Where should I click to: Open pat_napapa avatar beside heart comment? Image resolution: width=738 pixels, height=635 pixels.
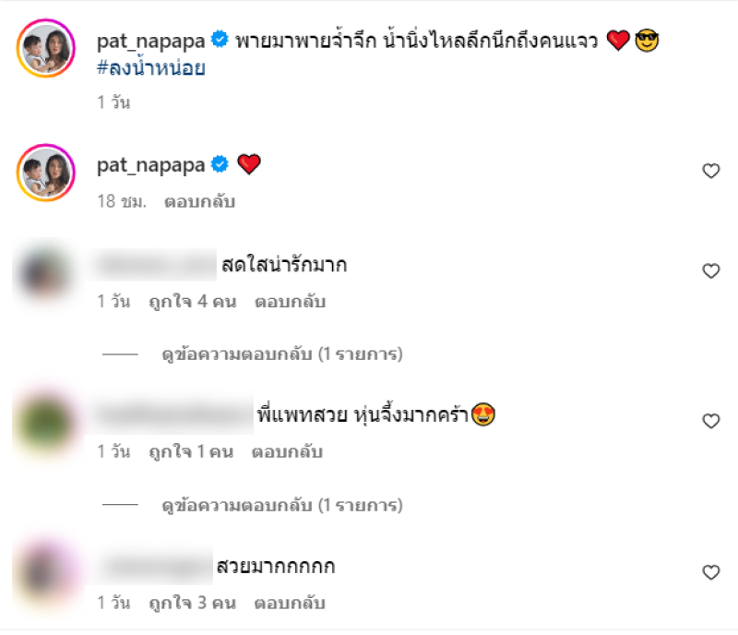point(46,173)
